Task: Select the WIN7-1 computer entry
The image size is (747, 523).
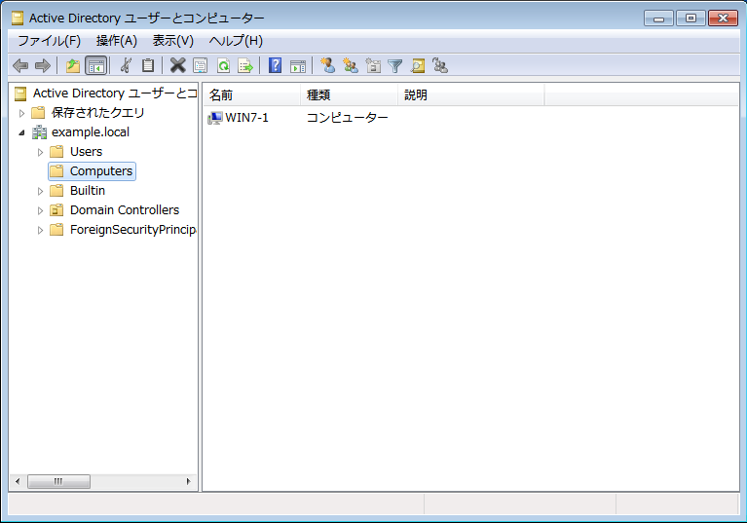Action: [x=246, y=118]
